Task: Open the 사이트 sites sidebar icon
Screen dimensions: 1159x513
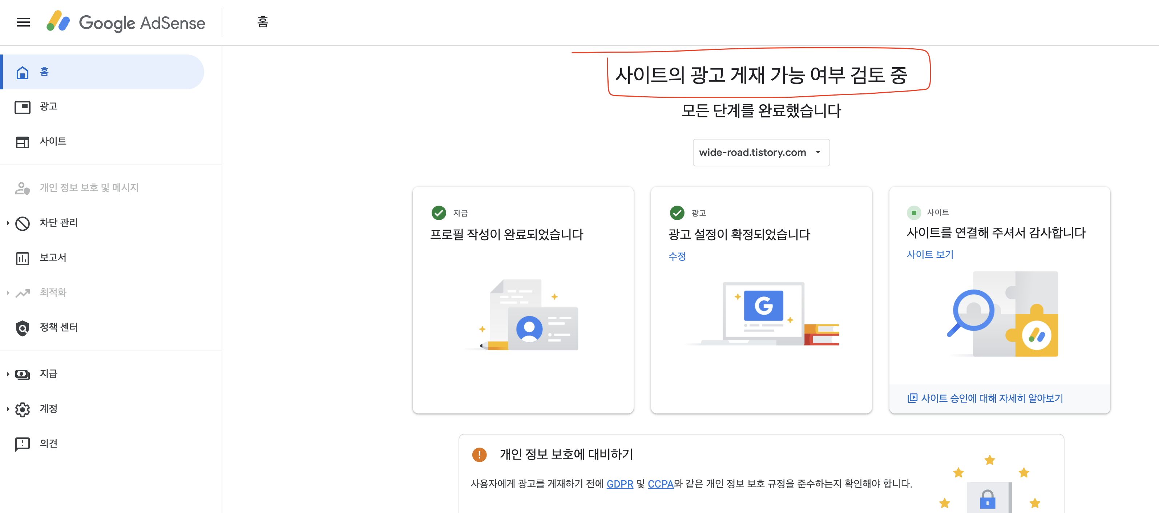Action: click(x=23, y=142)
